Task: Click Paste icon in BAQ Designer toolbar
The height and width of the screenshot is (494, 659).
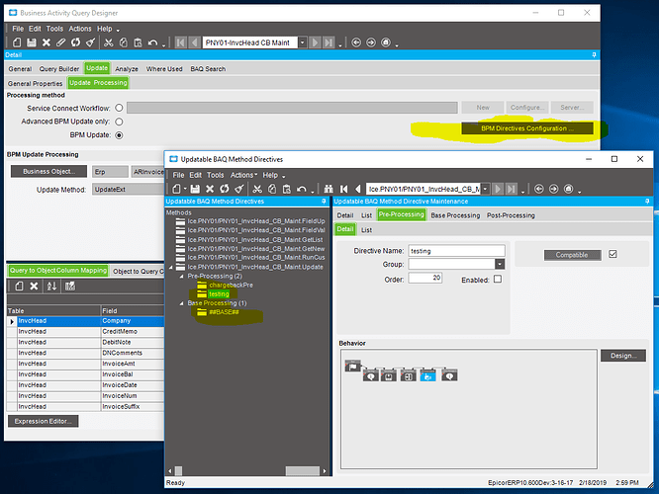Action: 138,42
